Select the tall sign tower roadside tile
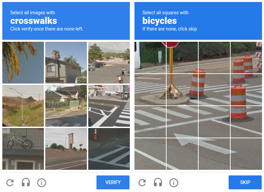Viewport: 264px width, 192px height. point(66,149)
